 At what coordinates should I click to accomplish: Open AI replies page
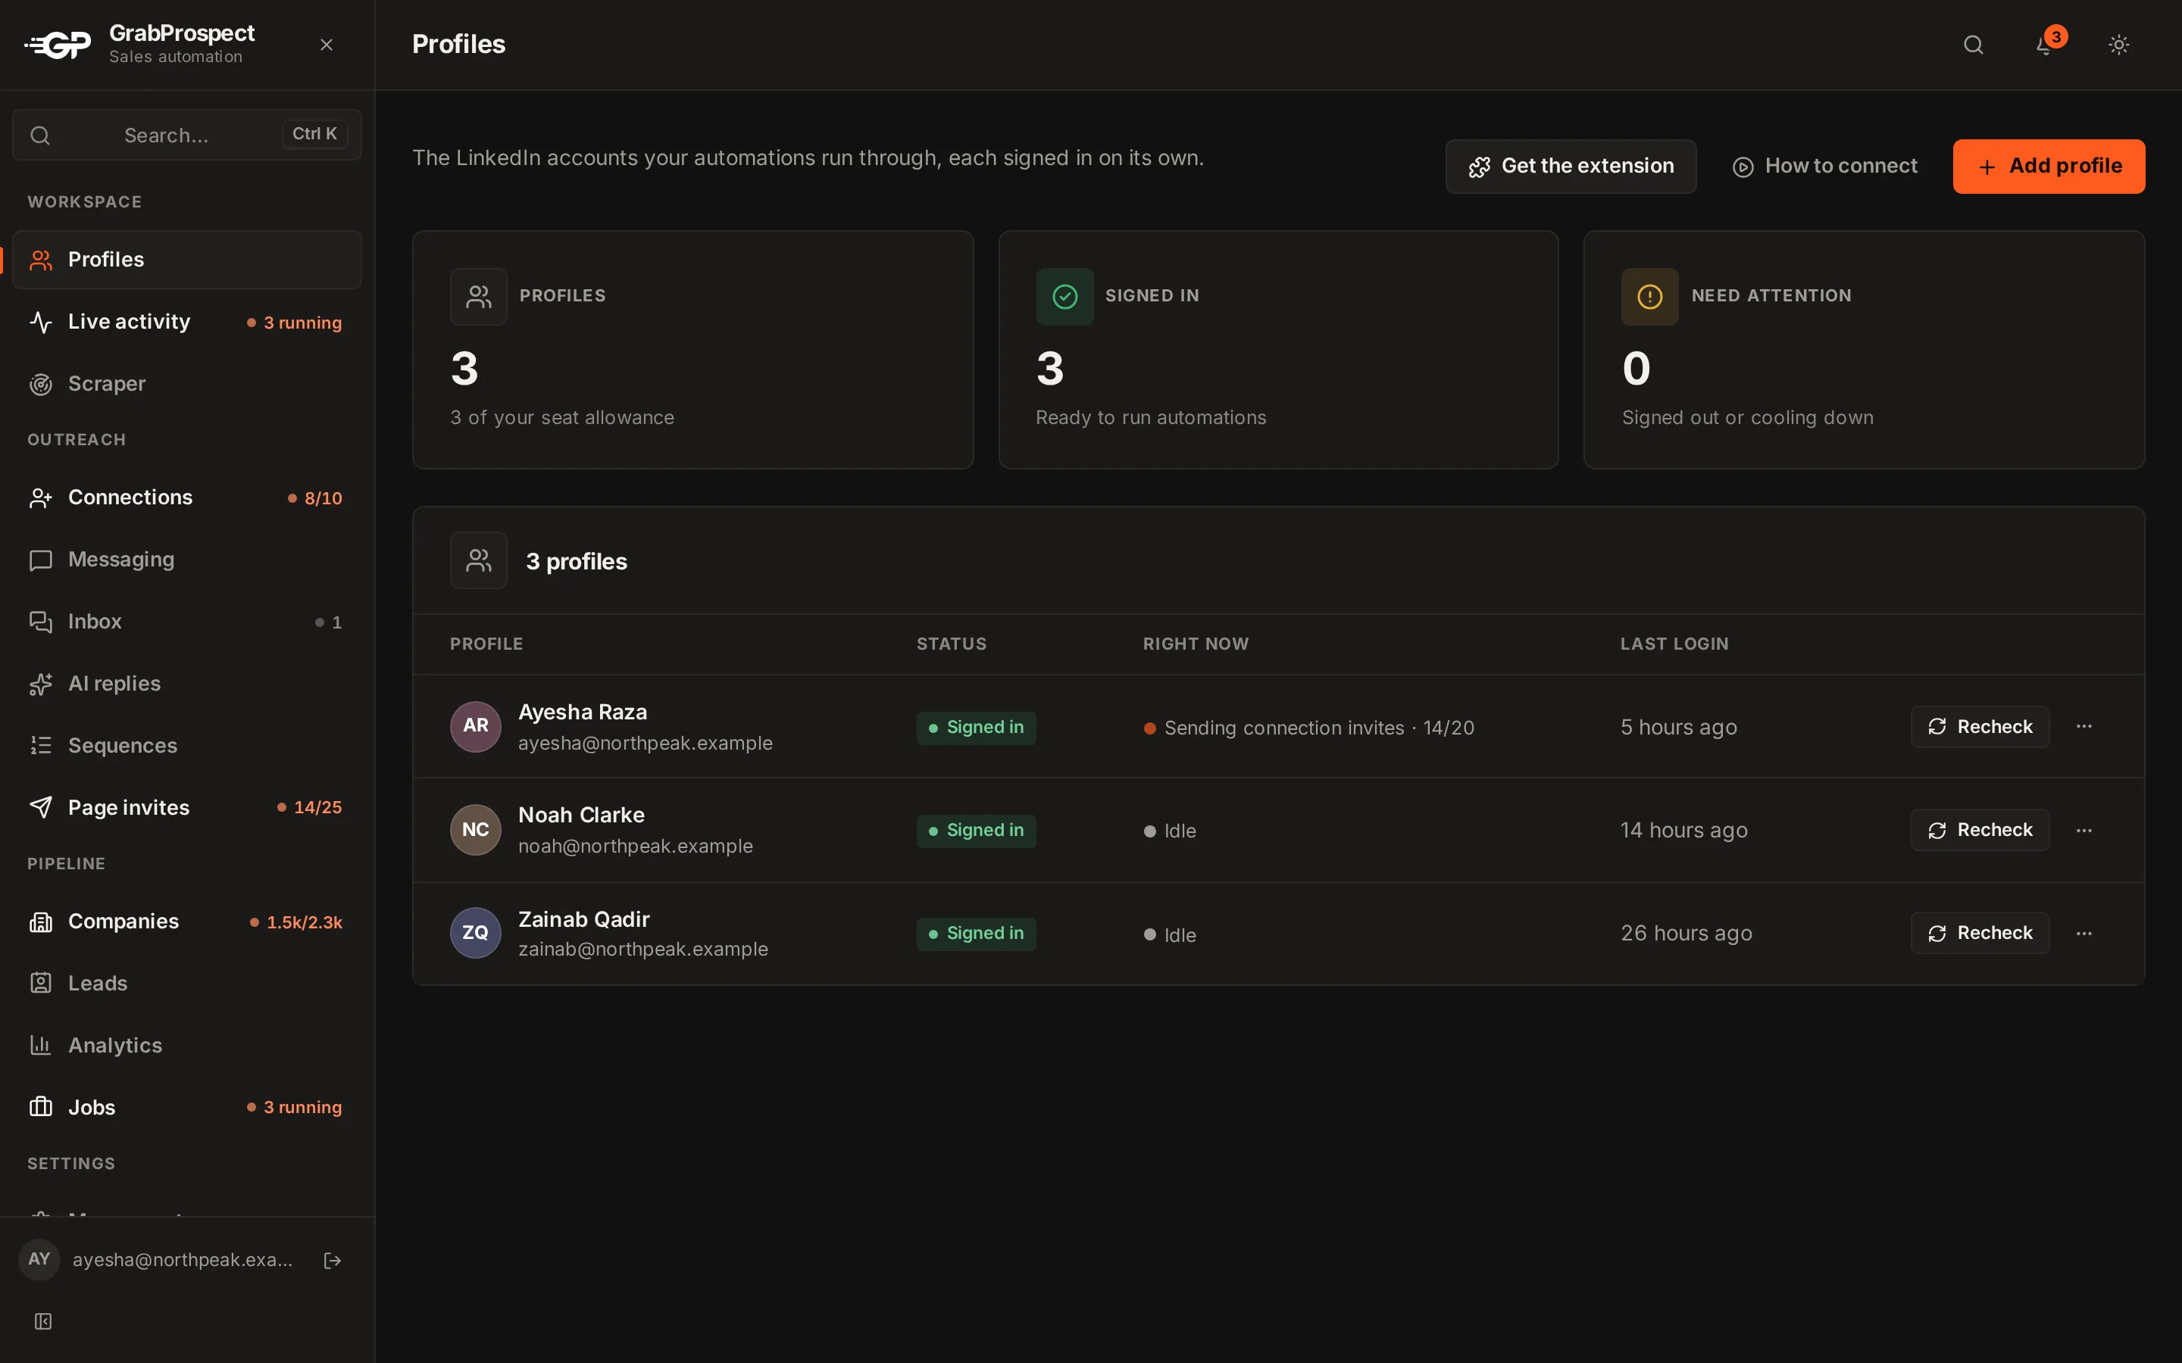click(186, 683)
